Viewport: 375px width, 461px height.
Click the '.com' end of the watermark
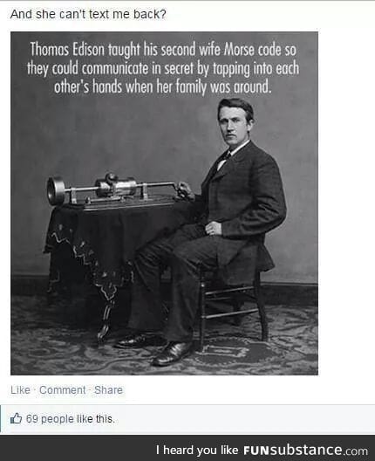click(x=355, y=451)
